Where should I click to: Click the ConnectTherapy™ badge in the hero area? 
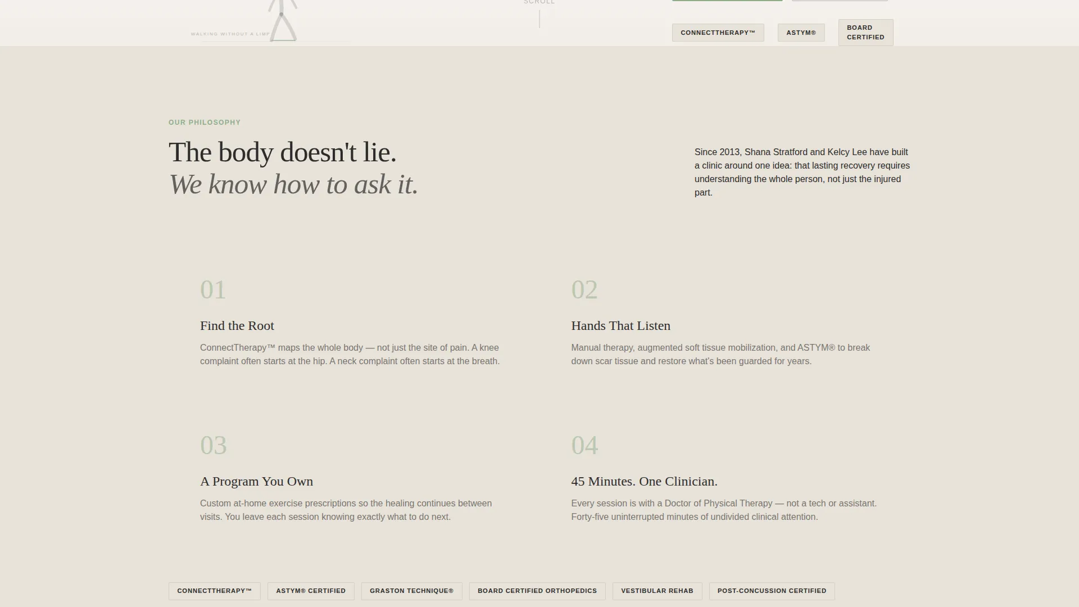718,33
